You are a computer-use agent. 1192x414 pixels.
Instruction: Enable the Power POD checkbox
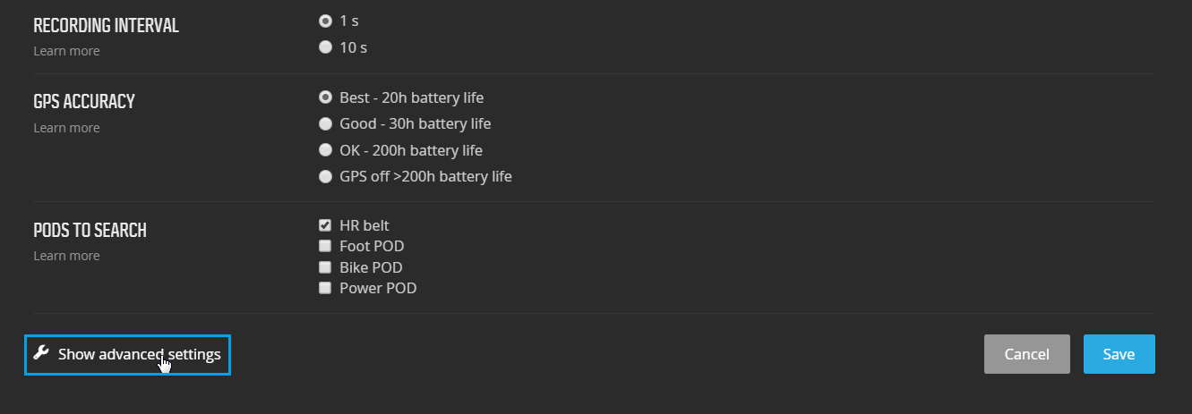coord(326,288)
